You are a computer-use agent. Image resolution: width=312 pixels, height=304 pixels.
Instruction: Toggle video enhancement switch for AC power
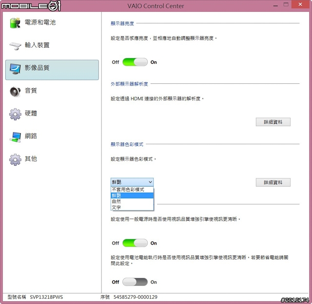click(135, 243)
